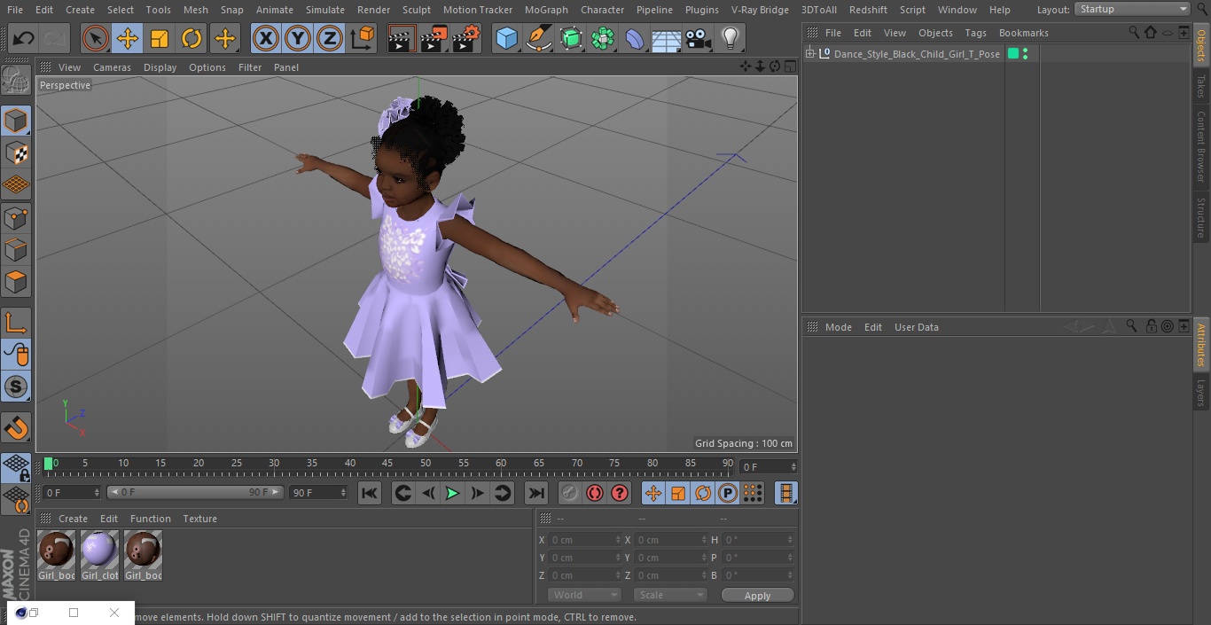Open Object Manager Tags menu
This screenshot has width=1211, height=625.
(975, 33)
